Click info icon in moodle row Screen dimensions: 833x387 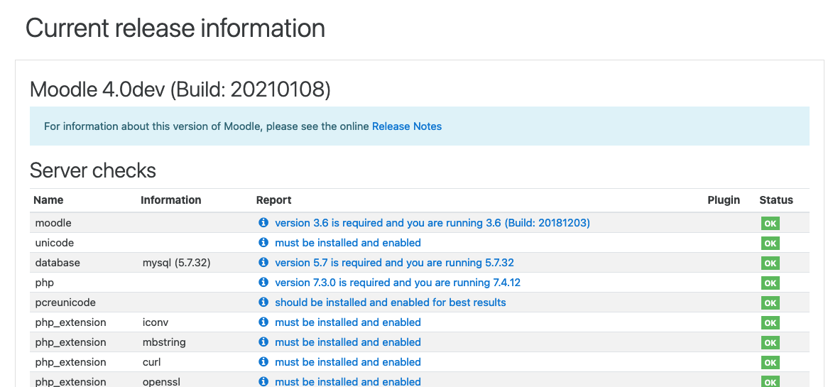pyautogui.click(x=263, y=222)
